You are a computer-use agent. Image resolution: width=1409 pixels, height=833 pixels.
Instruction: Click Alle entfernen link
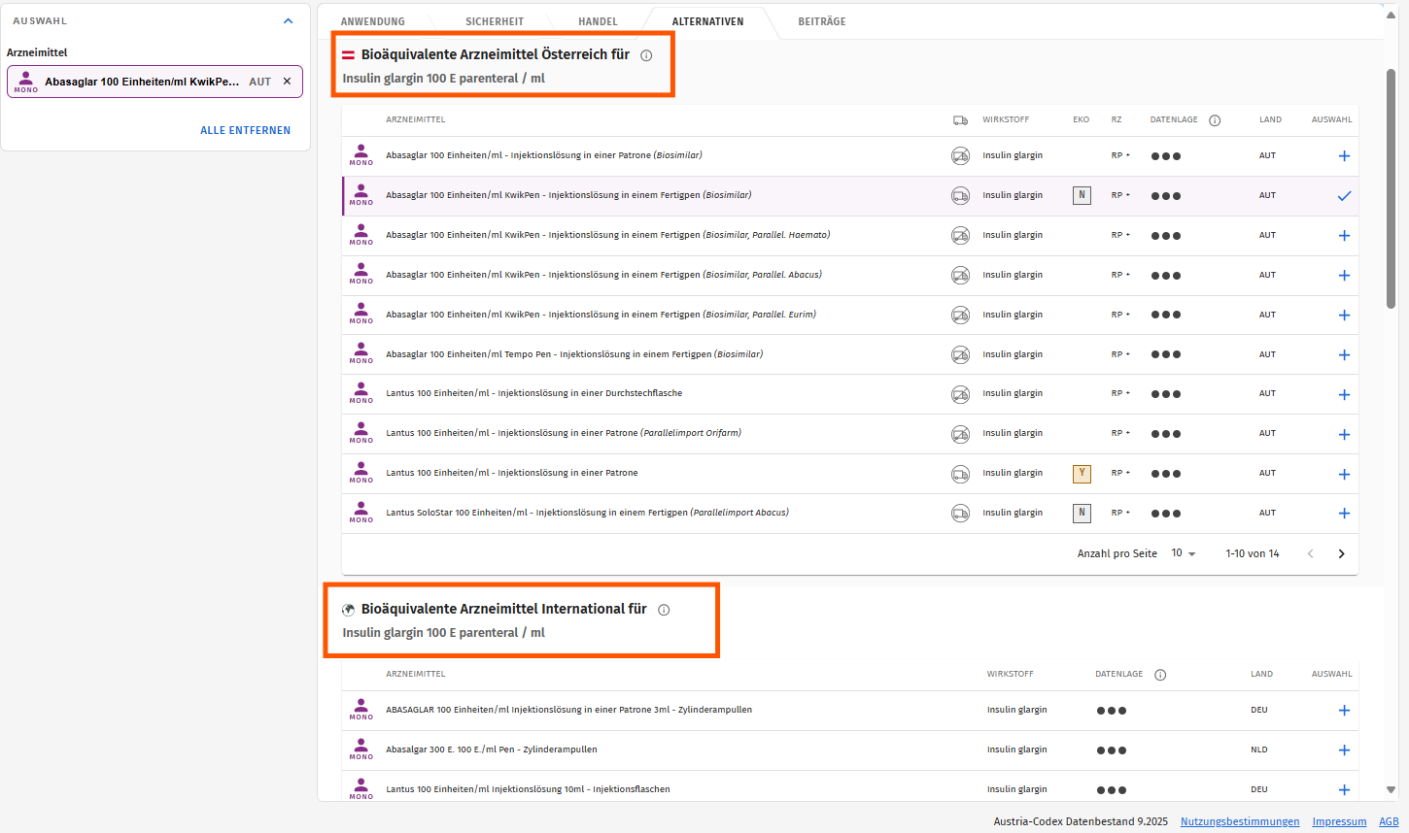(x=245, y=130)
